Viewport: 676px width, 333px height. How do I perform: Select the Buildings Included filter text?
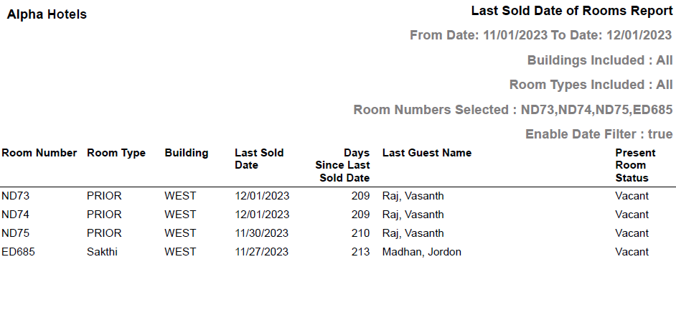click(x=599, y=60)
